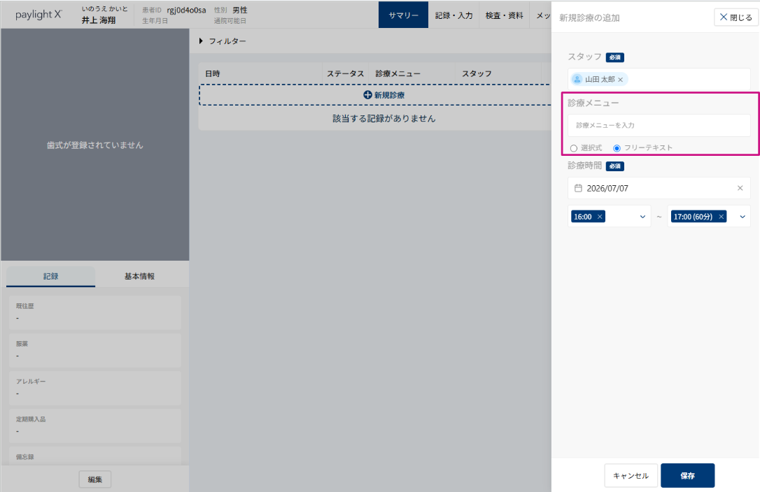Remove staff tag 山田 太郎 with its x icon
This screenshot has width=760, height=492.
[x=621, y=80]
